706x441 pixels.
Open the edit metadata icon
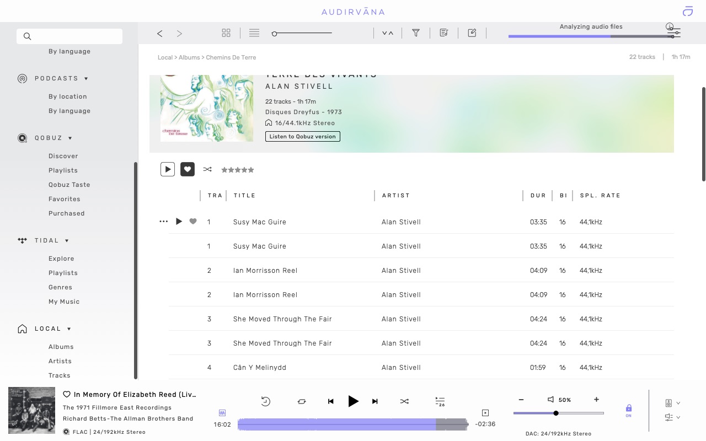click(472, 33)
